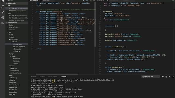Open the Search view in activity bar

coord(3,7)
